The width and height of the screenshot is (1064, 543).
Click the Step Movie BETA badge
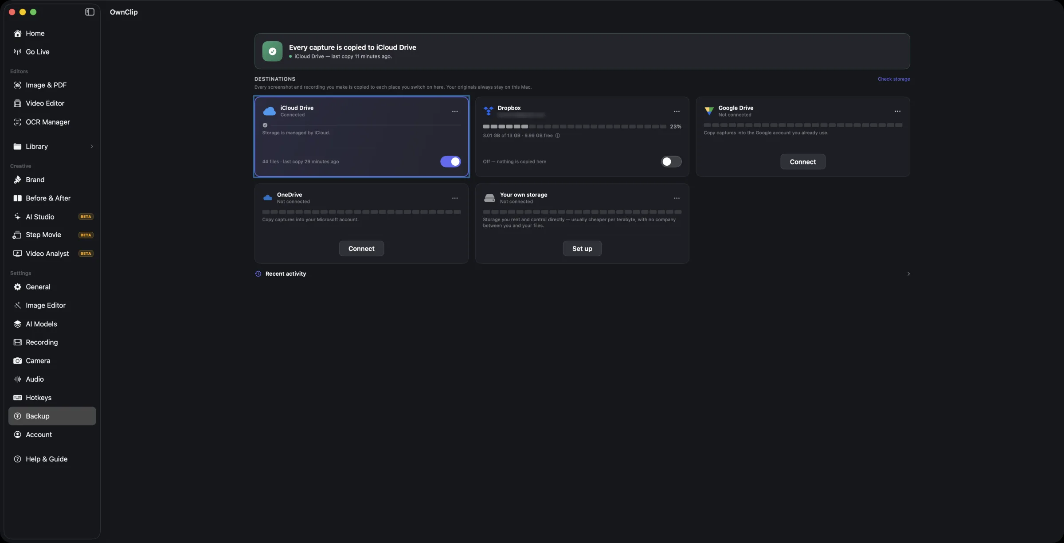click(x=86, y=235)
